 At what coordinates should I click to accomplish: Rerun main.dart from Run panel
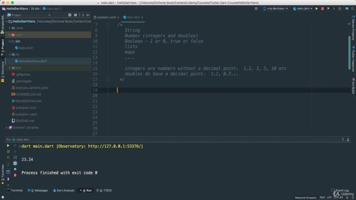[x=8, y=146]
